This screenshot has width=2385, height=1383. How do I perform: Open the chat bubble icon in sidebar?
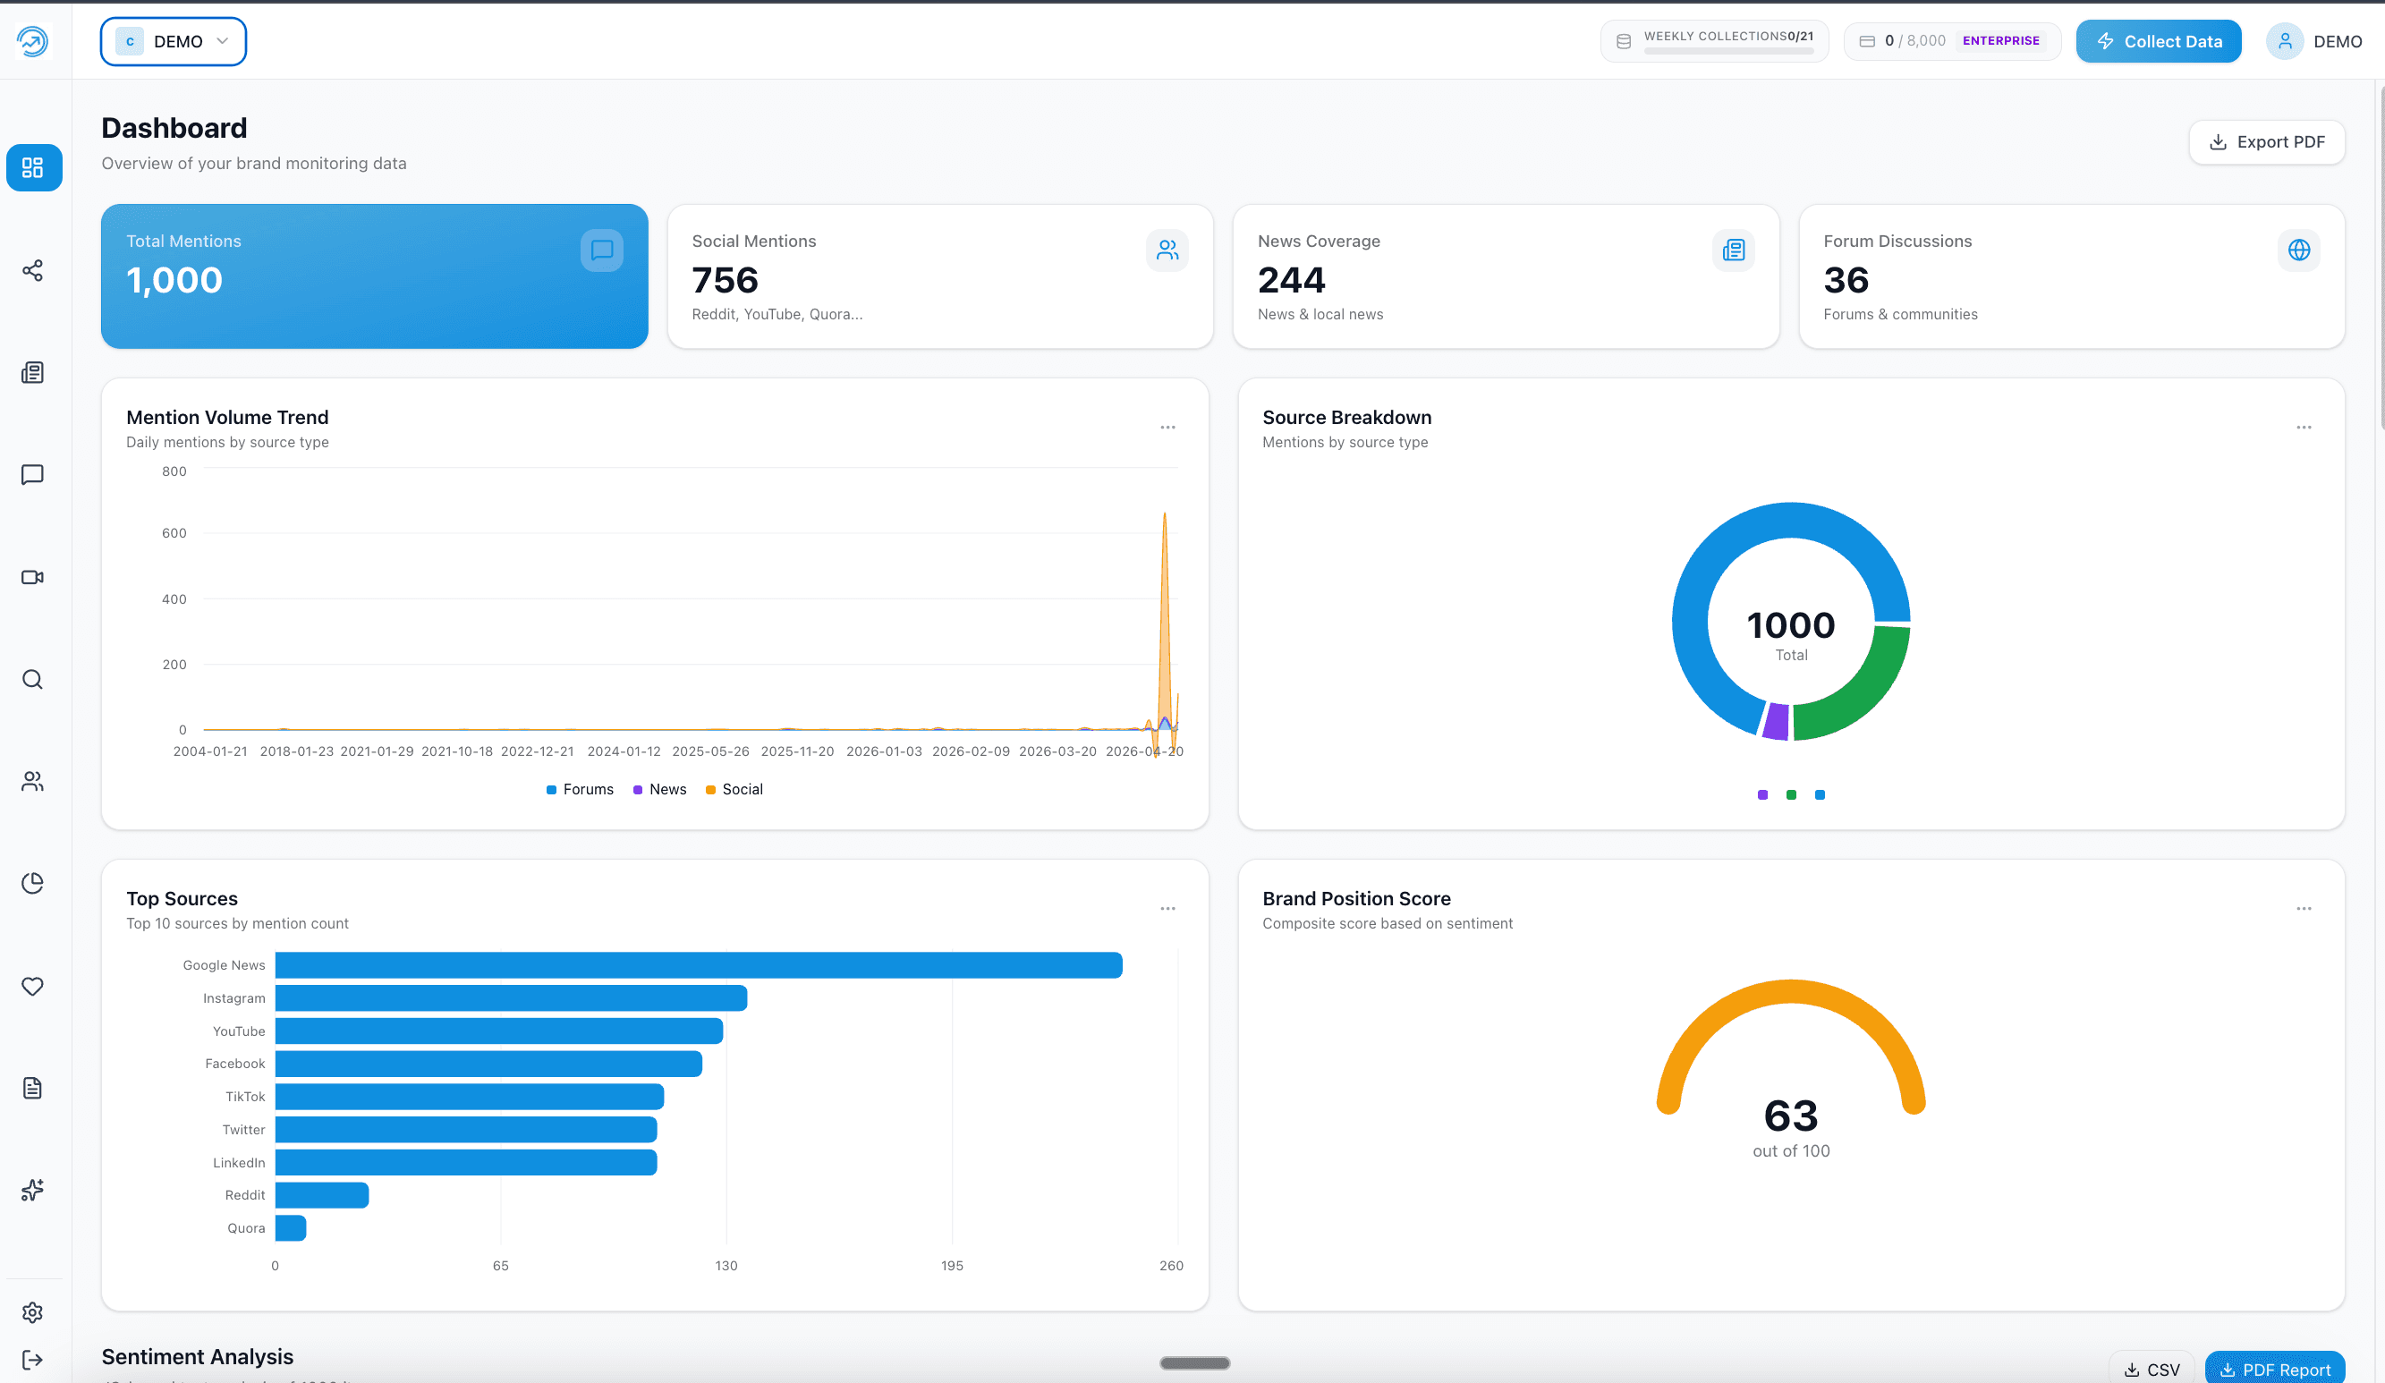coord(33,474)
